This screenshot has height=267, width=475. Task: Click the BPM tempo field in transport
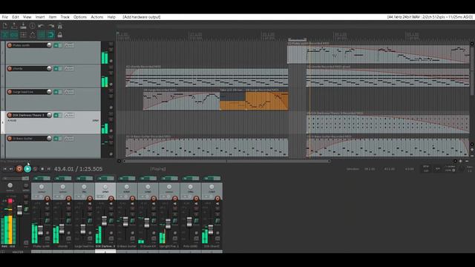coord(425,168)
